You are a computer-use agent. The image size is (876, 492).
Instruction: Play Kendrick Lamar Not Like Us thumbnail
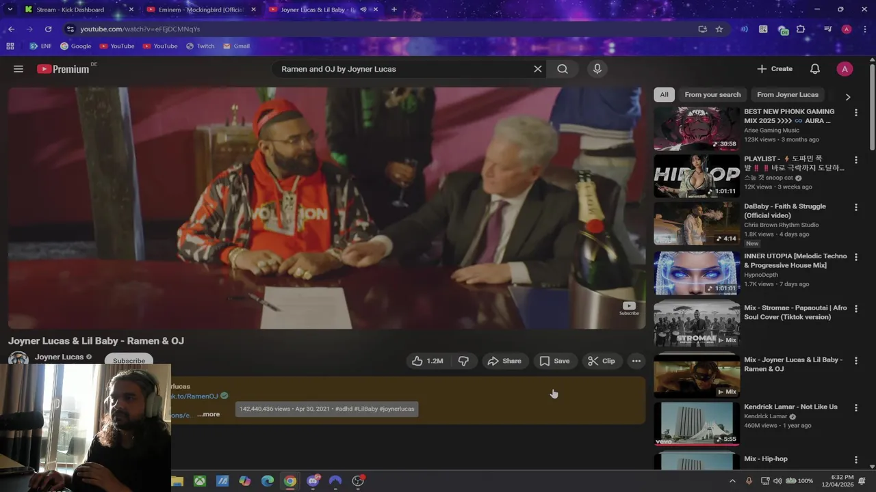click(x=697, y=423)
